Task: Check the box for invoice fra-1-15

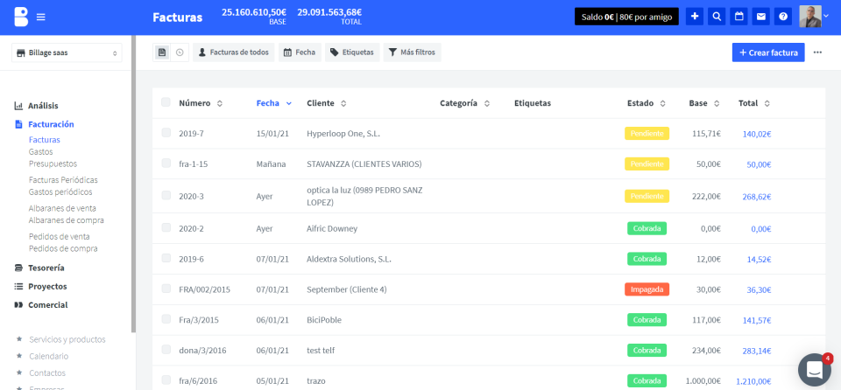Action: pos(166,164)
